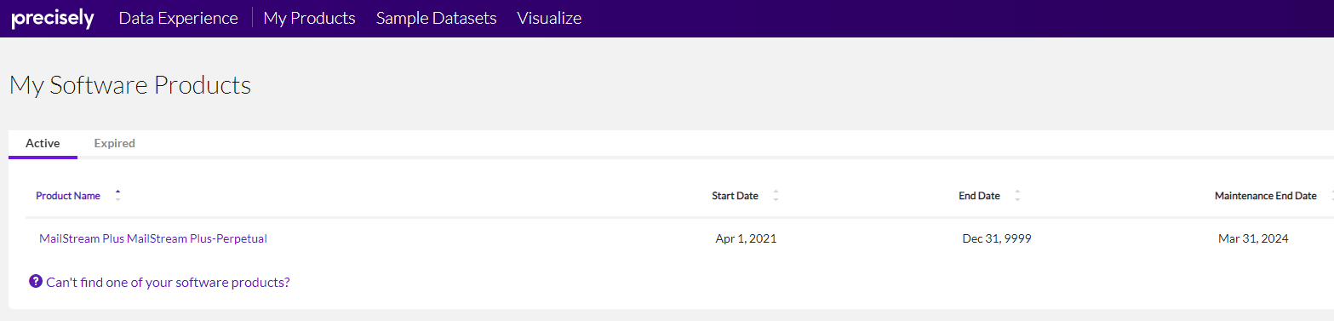Select the Apr 1, 2021 start date cell
Screen dimensions: 1334x321
[746, 239]
